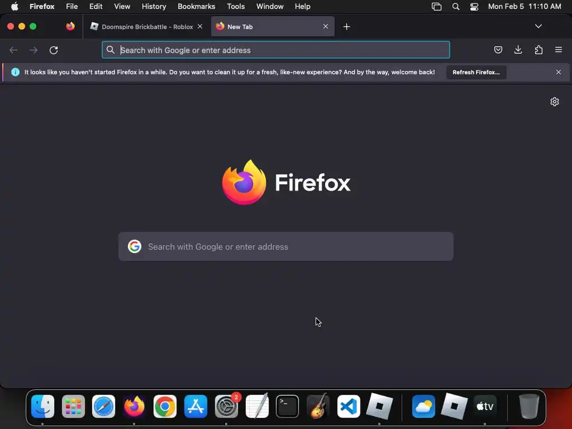Open the View menu
Image resolution: width=572 pixels, height=429 pixels.
point(122,7)
